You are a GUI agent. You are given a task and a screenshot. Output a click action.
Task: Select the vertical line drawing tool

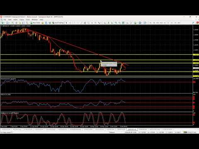[74, 23]
